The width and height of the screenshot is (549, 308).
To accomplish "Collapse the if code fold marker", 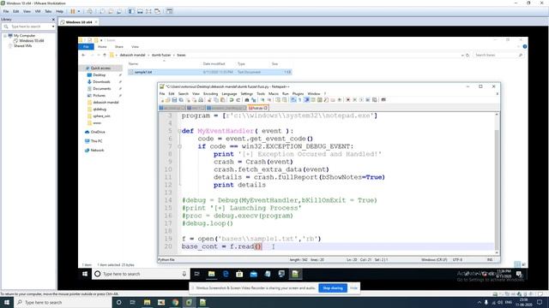I will point(179,146).
